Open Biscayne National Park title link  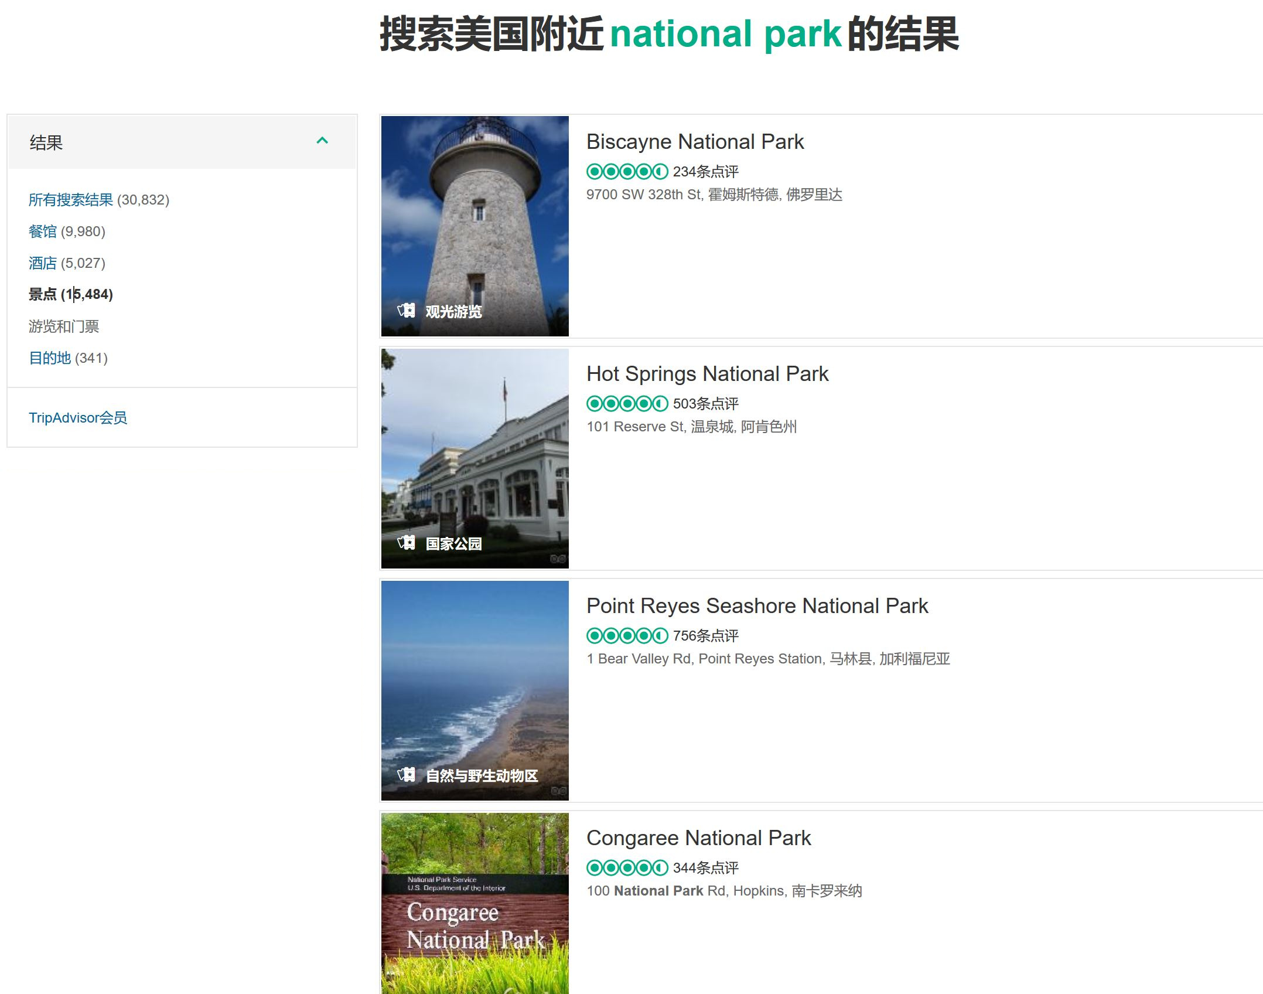695,142
